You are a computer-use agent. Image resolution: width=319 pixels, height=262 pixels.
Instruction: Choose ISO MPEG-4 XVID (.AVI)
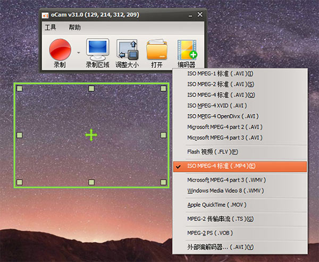(240, 106)
